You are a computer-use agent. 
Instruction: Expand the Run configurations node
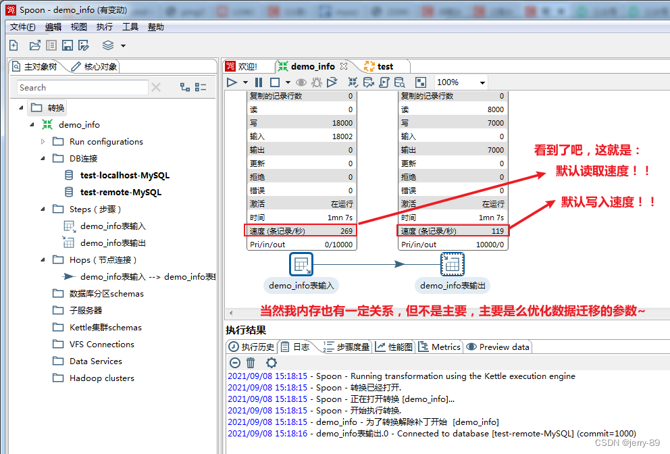coord(43,141)
